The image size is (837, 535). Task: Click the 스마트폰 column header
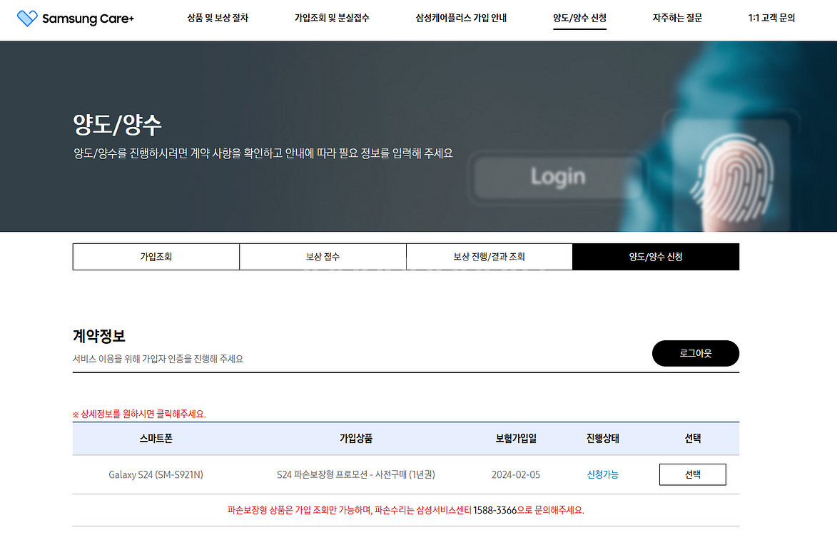coord(156,439)
